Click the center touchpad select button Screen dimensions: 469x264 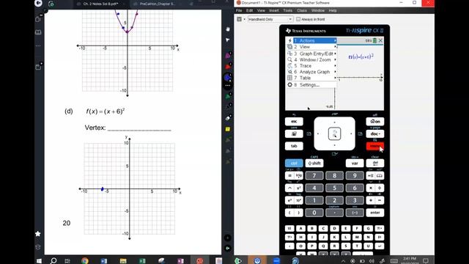tap(334, 133)
